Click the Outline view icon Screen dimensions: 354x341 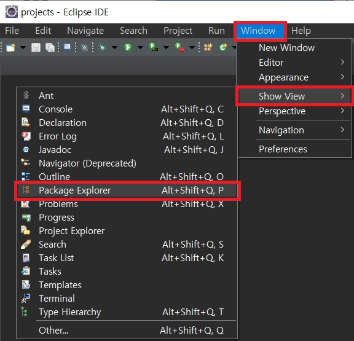26,176
